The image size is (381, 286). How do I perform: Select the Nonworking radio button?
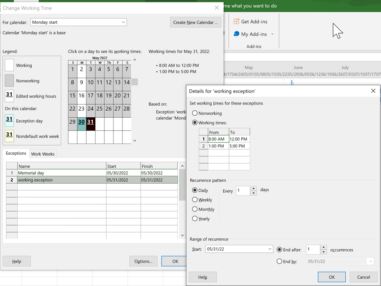(195, 113)
